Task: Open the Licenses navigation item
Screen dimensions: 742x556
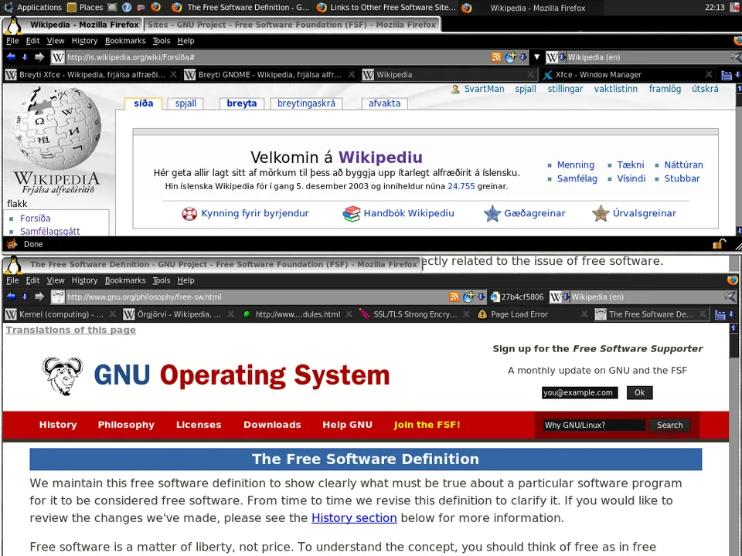Action: [199, 425]
